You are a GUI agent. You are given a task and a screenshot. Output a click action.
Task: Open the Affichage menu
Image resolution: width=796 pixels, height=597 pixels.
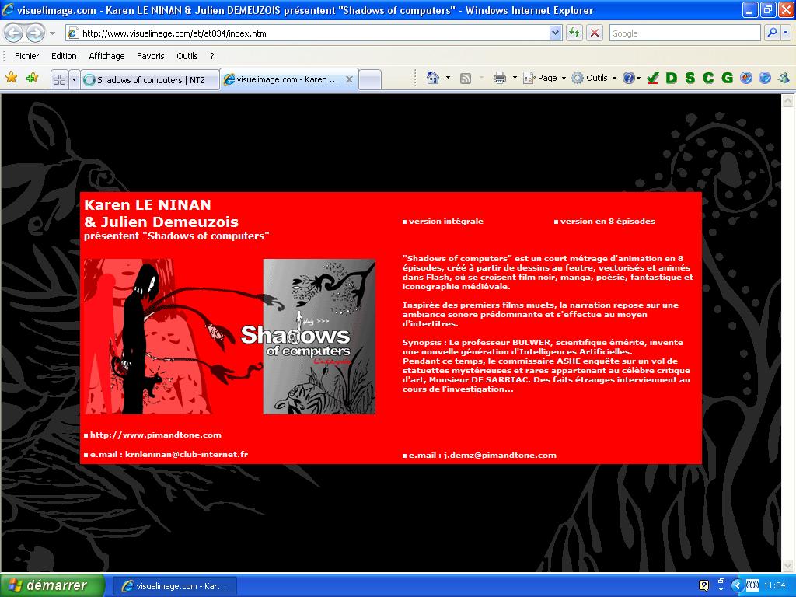coord(106,56)
